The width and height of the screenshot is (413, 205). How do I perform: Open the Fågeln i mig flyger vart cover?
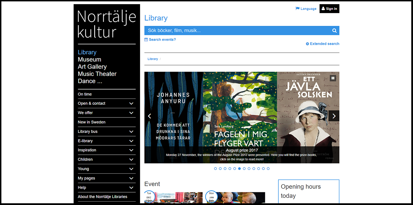tap(240, 110)
